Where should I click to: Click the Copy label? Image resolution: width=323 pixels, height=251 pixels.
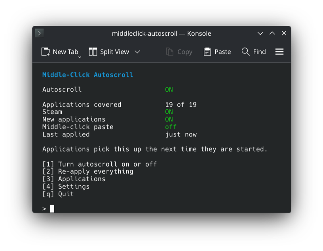click(x=185, y=52)
